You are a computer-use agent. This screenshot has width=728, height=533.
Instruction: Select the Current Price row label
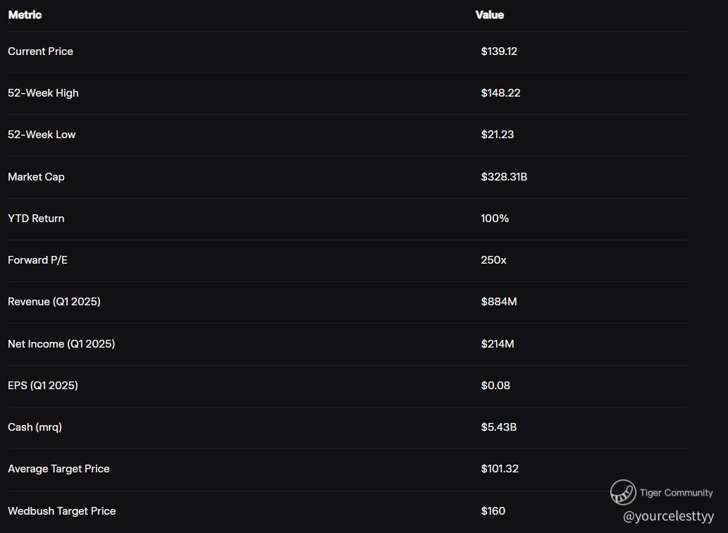(40, 51)
